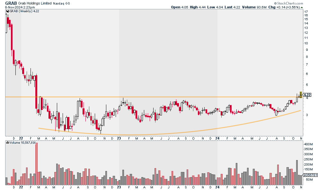Viewport: 318px width, 190px height.
Task: Click the 17 price axis label
Action: [306, 12]
